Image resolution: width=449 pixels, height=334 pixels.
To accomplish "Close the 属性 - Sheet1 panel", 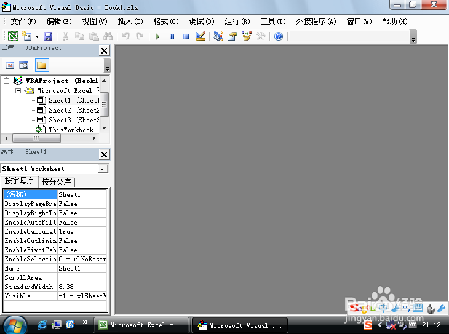I will click(x=105, y=154).
